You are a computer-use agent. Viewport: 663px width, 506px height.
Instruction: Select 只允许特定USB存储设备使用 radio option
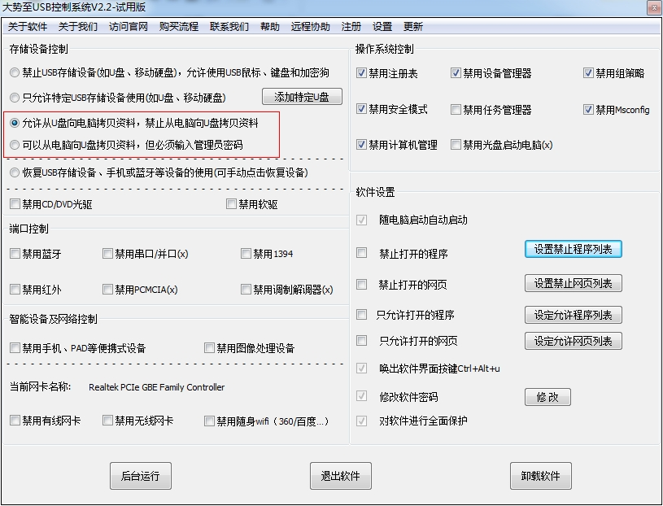click(x=15, y=98)
